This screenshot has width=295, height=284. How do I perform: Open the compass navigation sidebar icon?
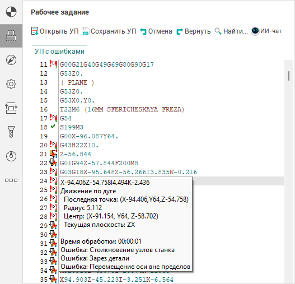[x=11, y=60]
